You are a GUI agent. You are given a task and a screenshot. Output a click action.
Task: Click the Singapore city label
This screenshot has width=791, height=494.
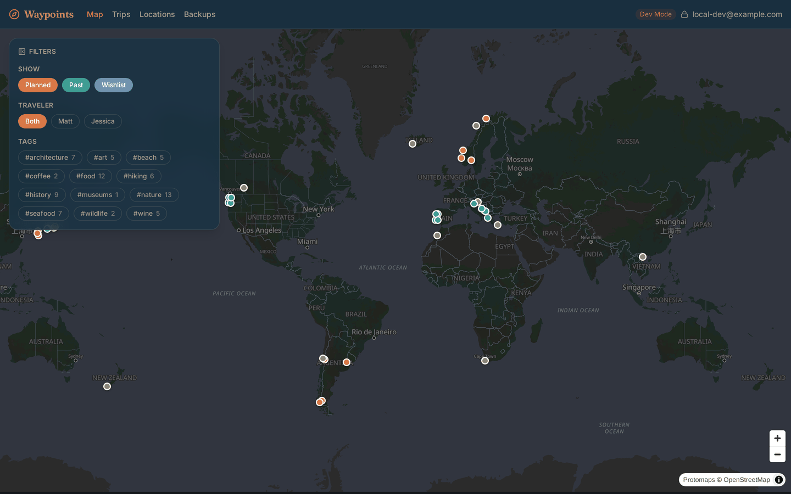pos(639,287)
